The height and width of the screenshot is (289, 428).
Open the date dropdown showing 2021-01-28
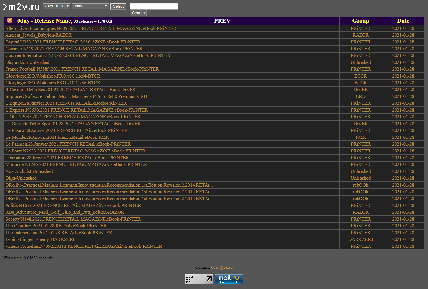(x=57, y=6)
